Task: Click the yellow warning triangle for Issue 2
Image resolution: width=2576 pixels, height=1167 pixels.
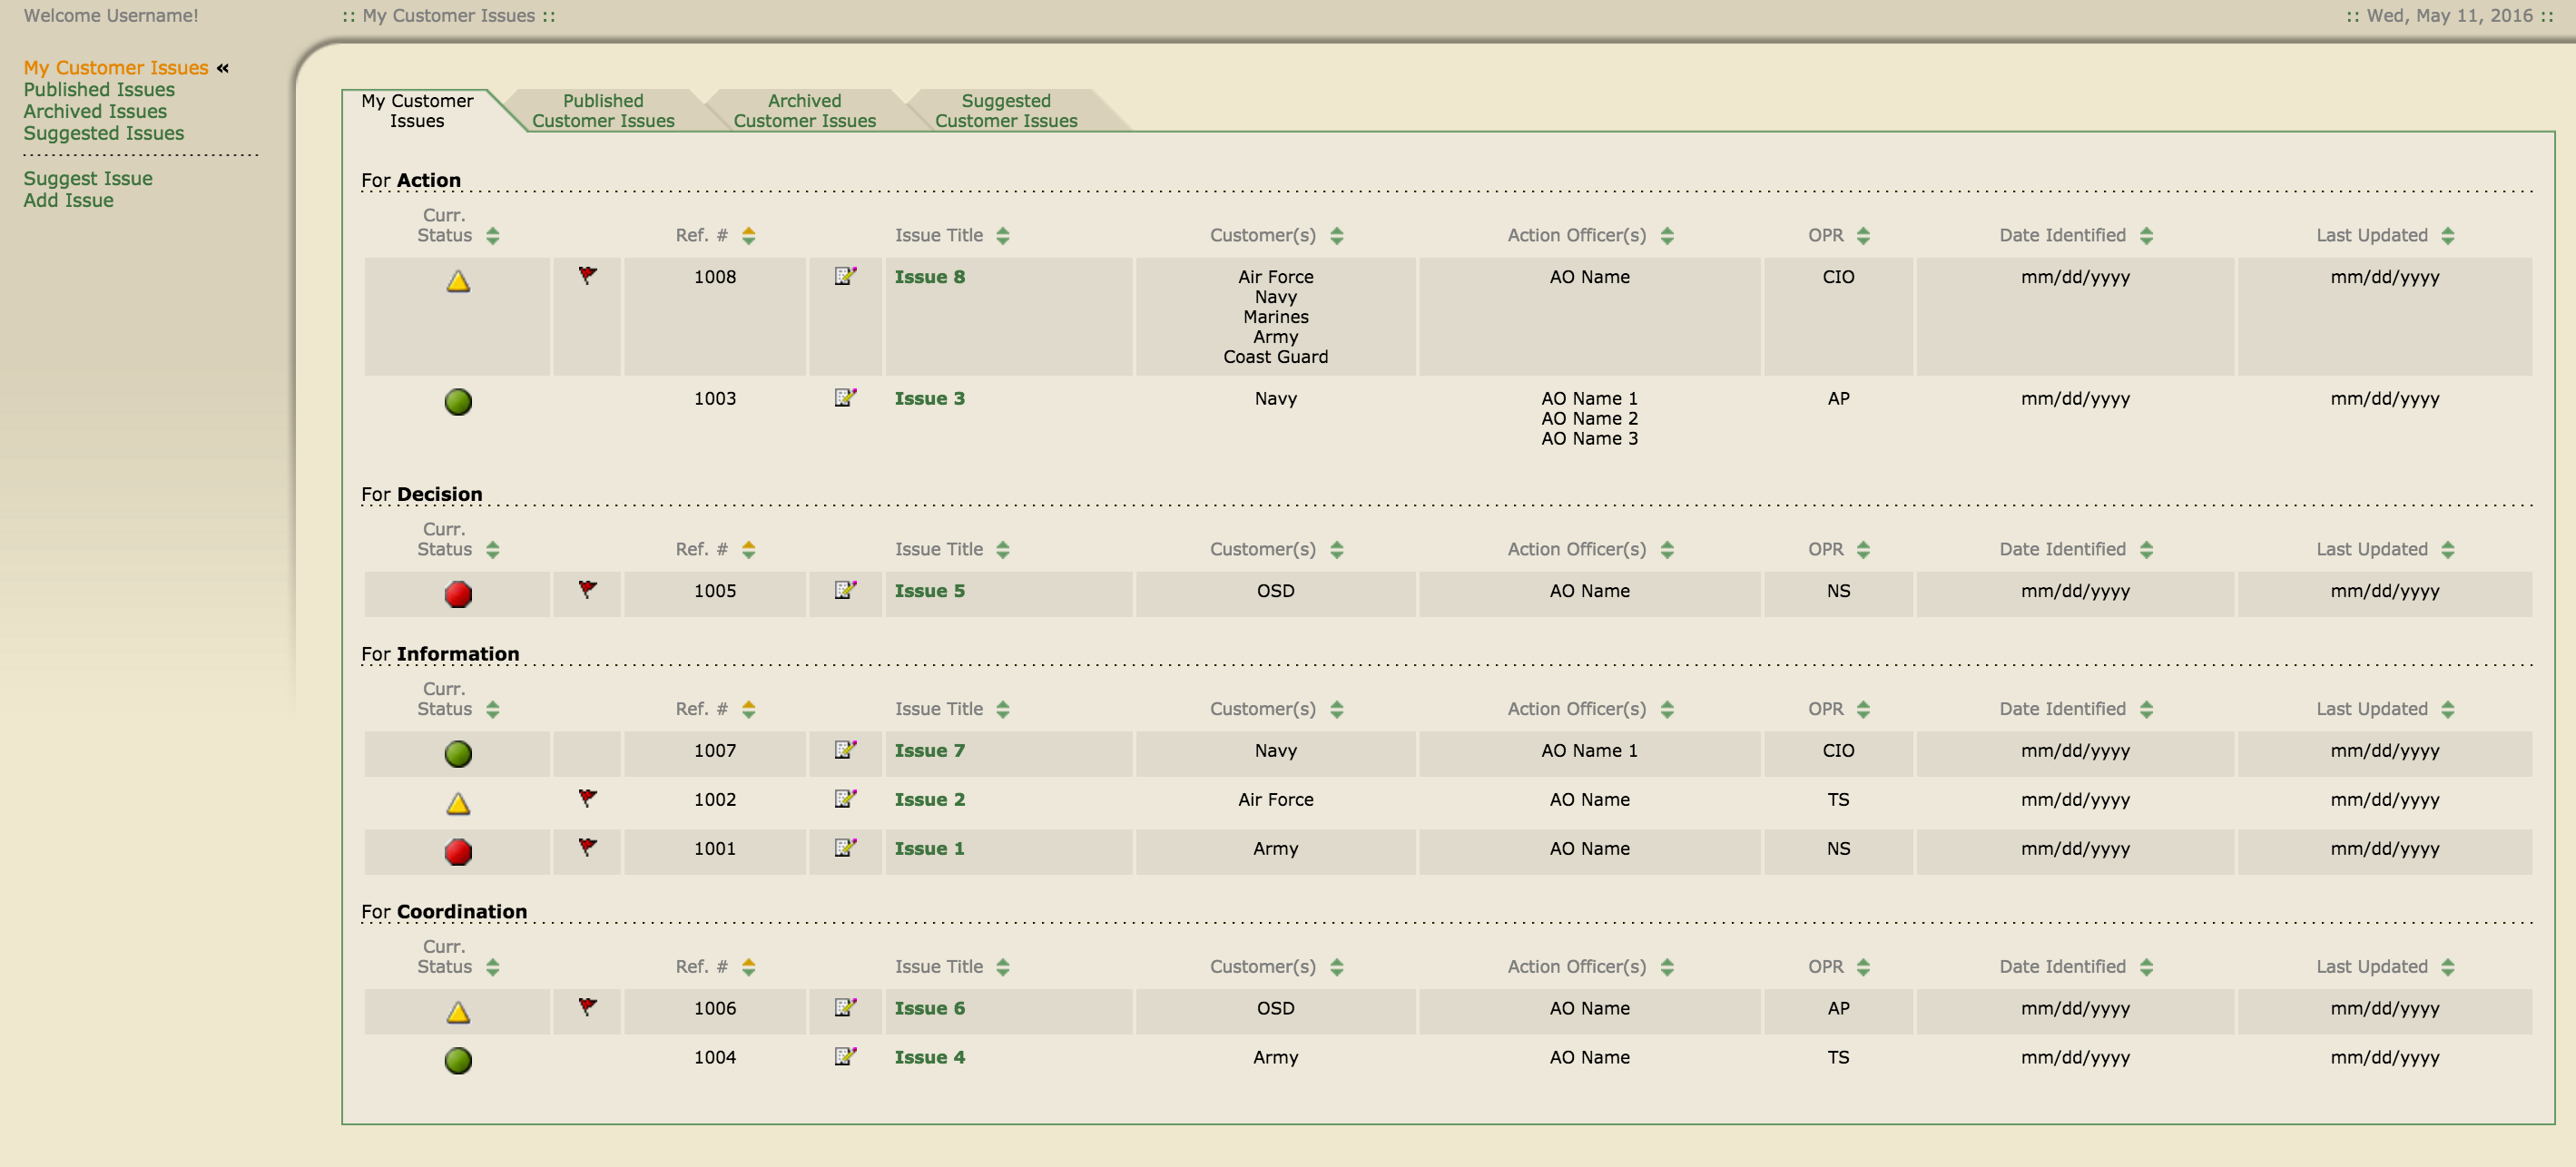Action: pyautogui.click(x=458, y=803)
